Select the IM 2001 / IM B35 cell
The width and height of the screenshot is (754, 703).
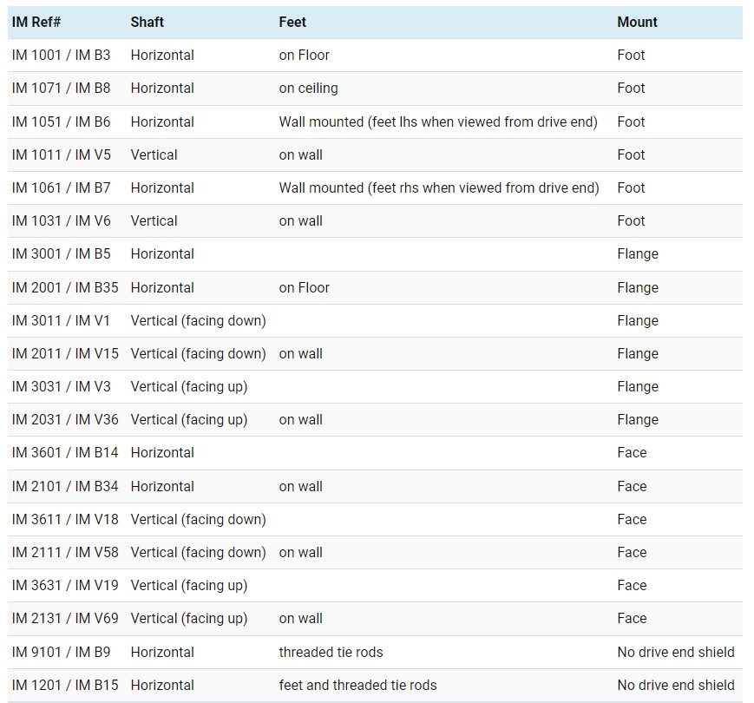pyautogui.click(x=65, y=287)
